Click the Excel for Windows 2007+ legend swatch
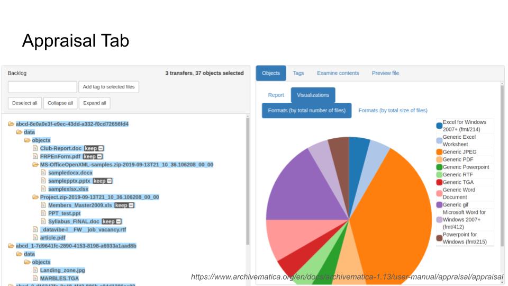The height and width of the screenshot is (286, 508). (x=439, y=126)
